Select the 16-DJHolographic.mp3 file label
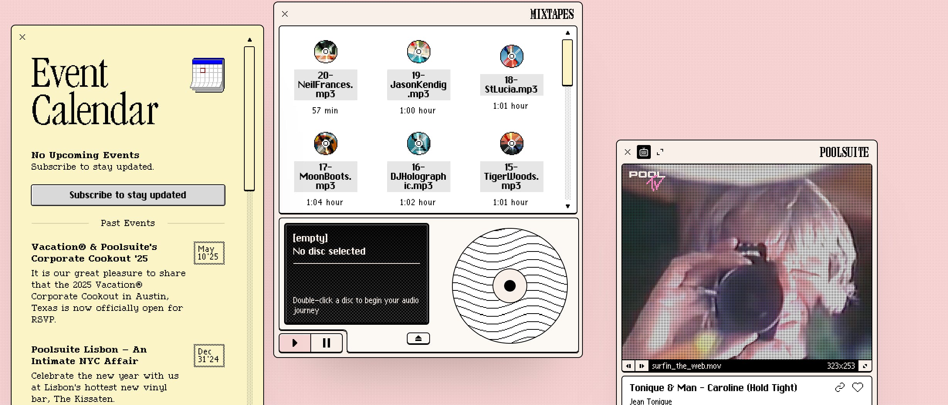Image resolution: width=948 pixels, height=405 pixels. 418,177
